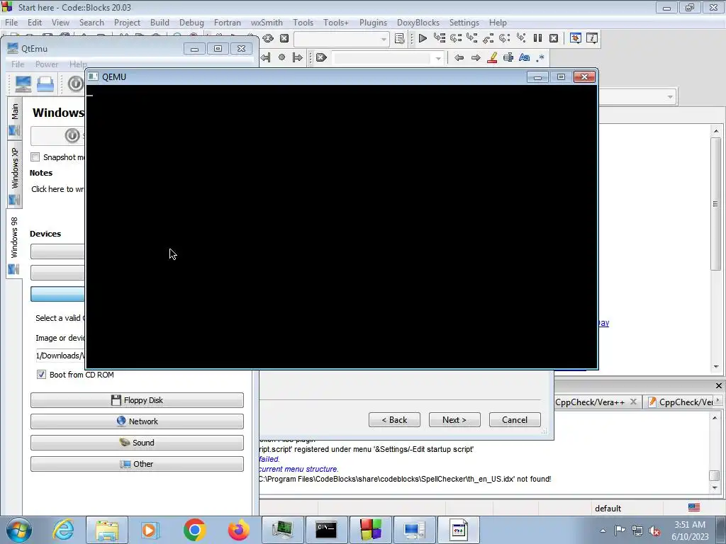The image size is (726, 544).
Task: Select the first CppCheck/Vera++ log tab
Action: [x=590, y=402]
